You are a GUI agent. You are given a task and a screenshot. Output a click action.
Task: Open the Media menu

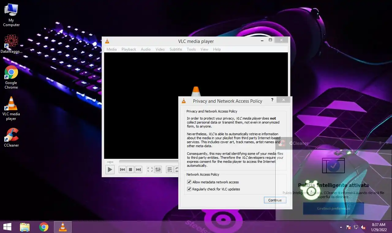pos(111,49)
